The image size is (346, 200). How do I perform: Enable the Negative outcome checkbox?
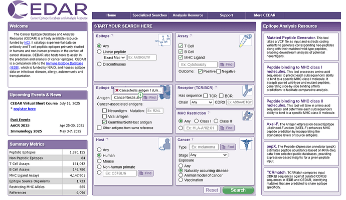point(219,71)
